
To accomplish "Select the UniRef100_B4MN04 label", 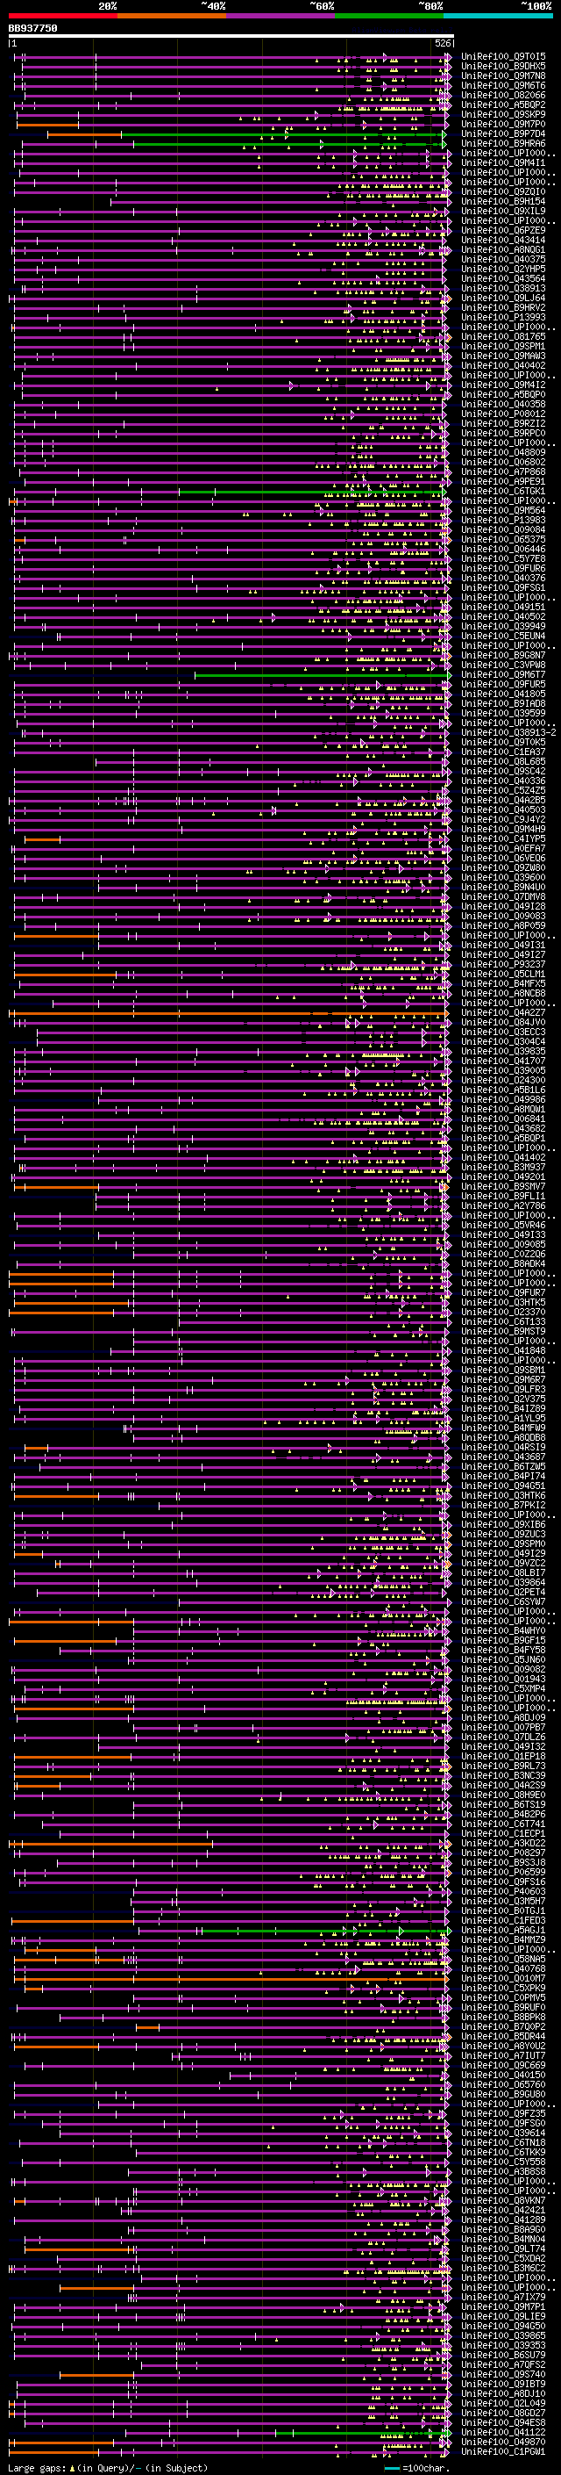I will [503, 2240].
